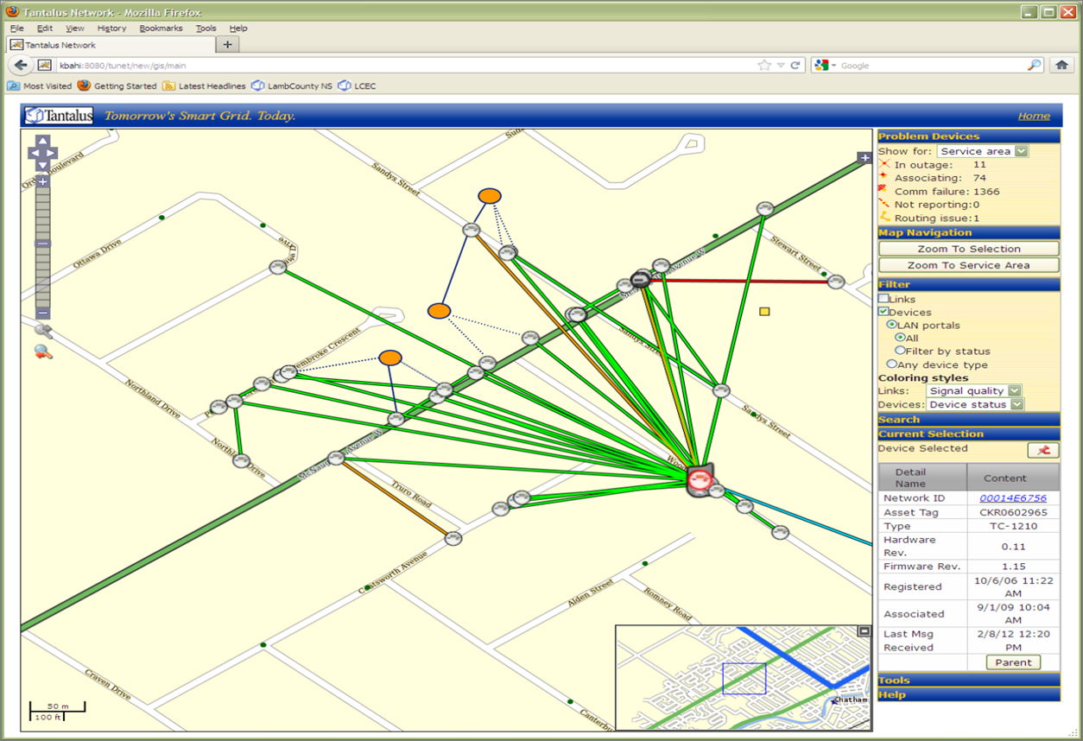Uncheck the Devices filter checkbox

coord(883,312)
